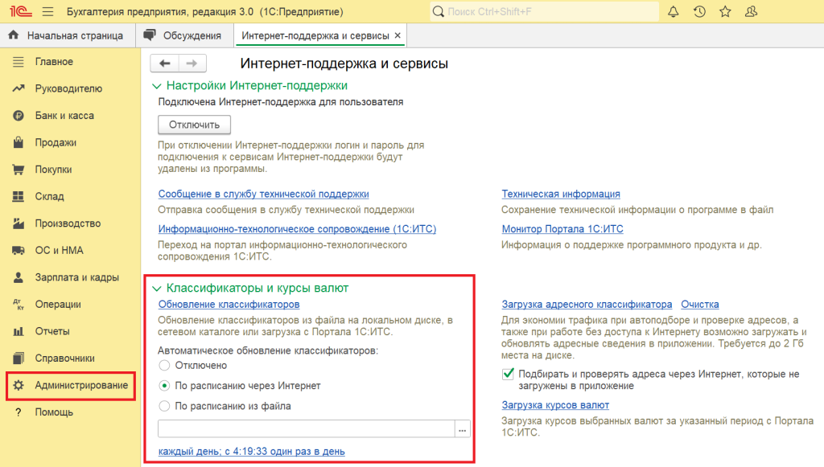Click the forward arrow navigation button
The image size is (824, 467).
coord(192,63)
